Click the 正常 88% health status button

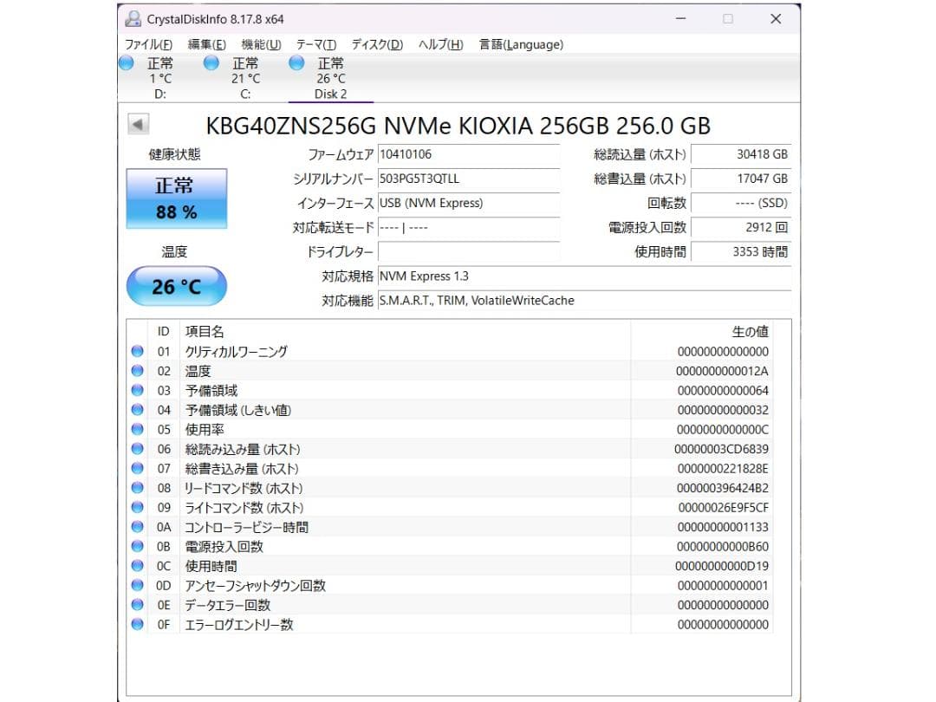tap(176, 198)
